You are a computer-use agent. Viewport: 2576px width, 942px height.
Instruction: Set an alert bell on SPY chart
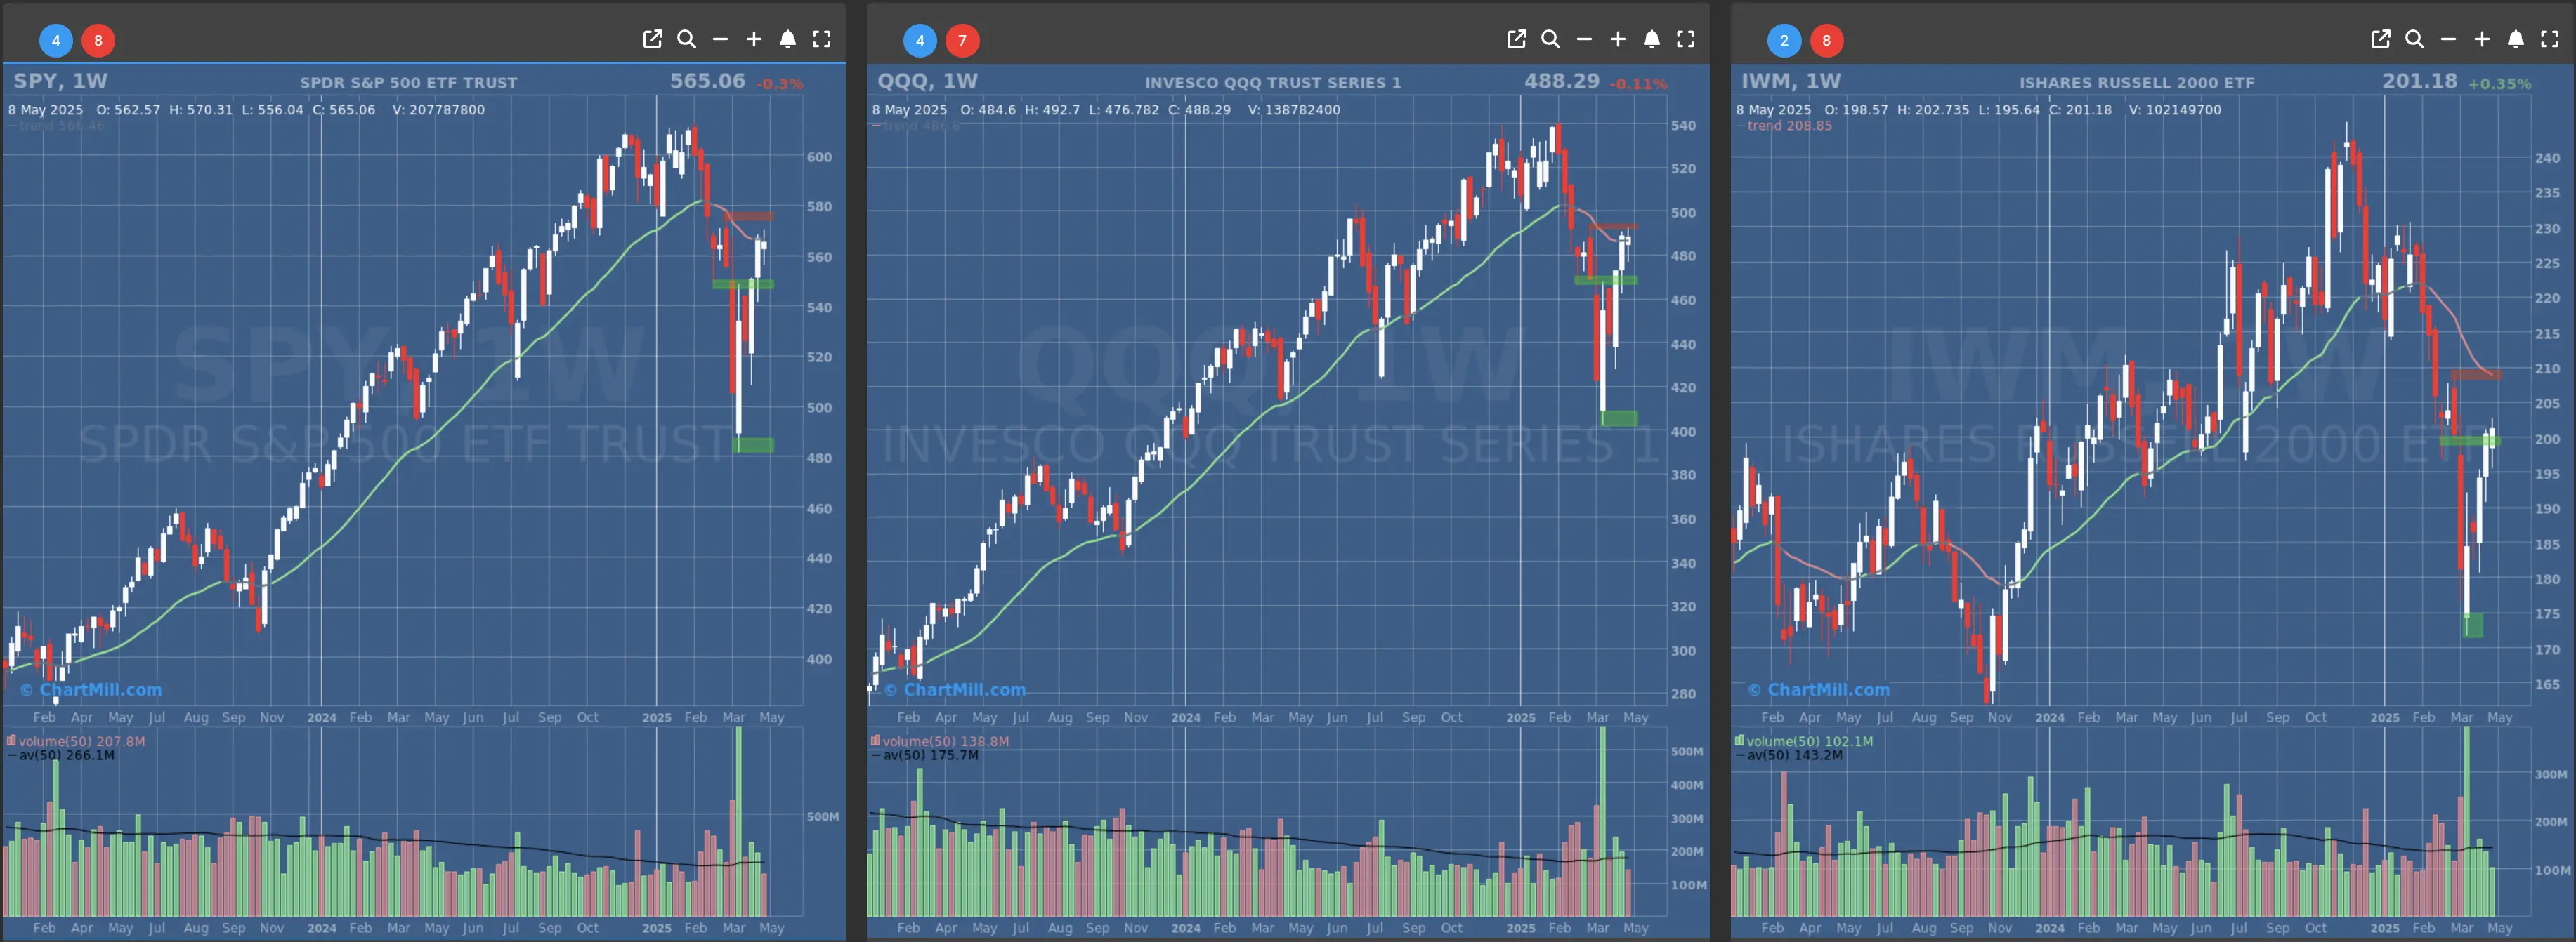click(x=788, y=39)
